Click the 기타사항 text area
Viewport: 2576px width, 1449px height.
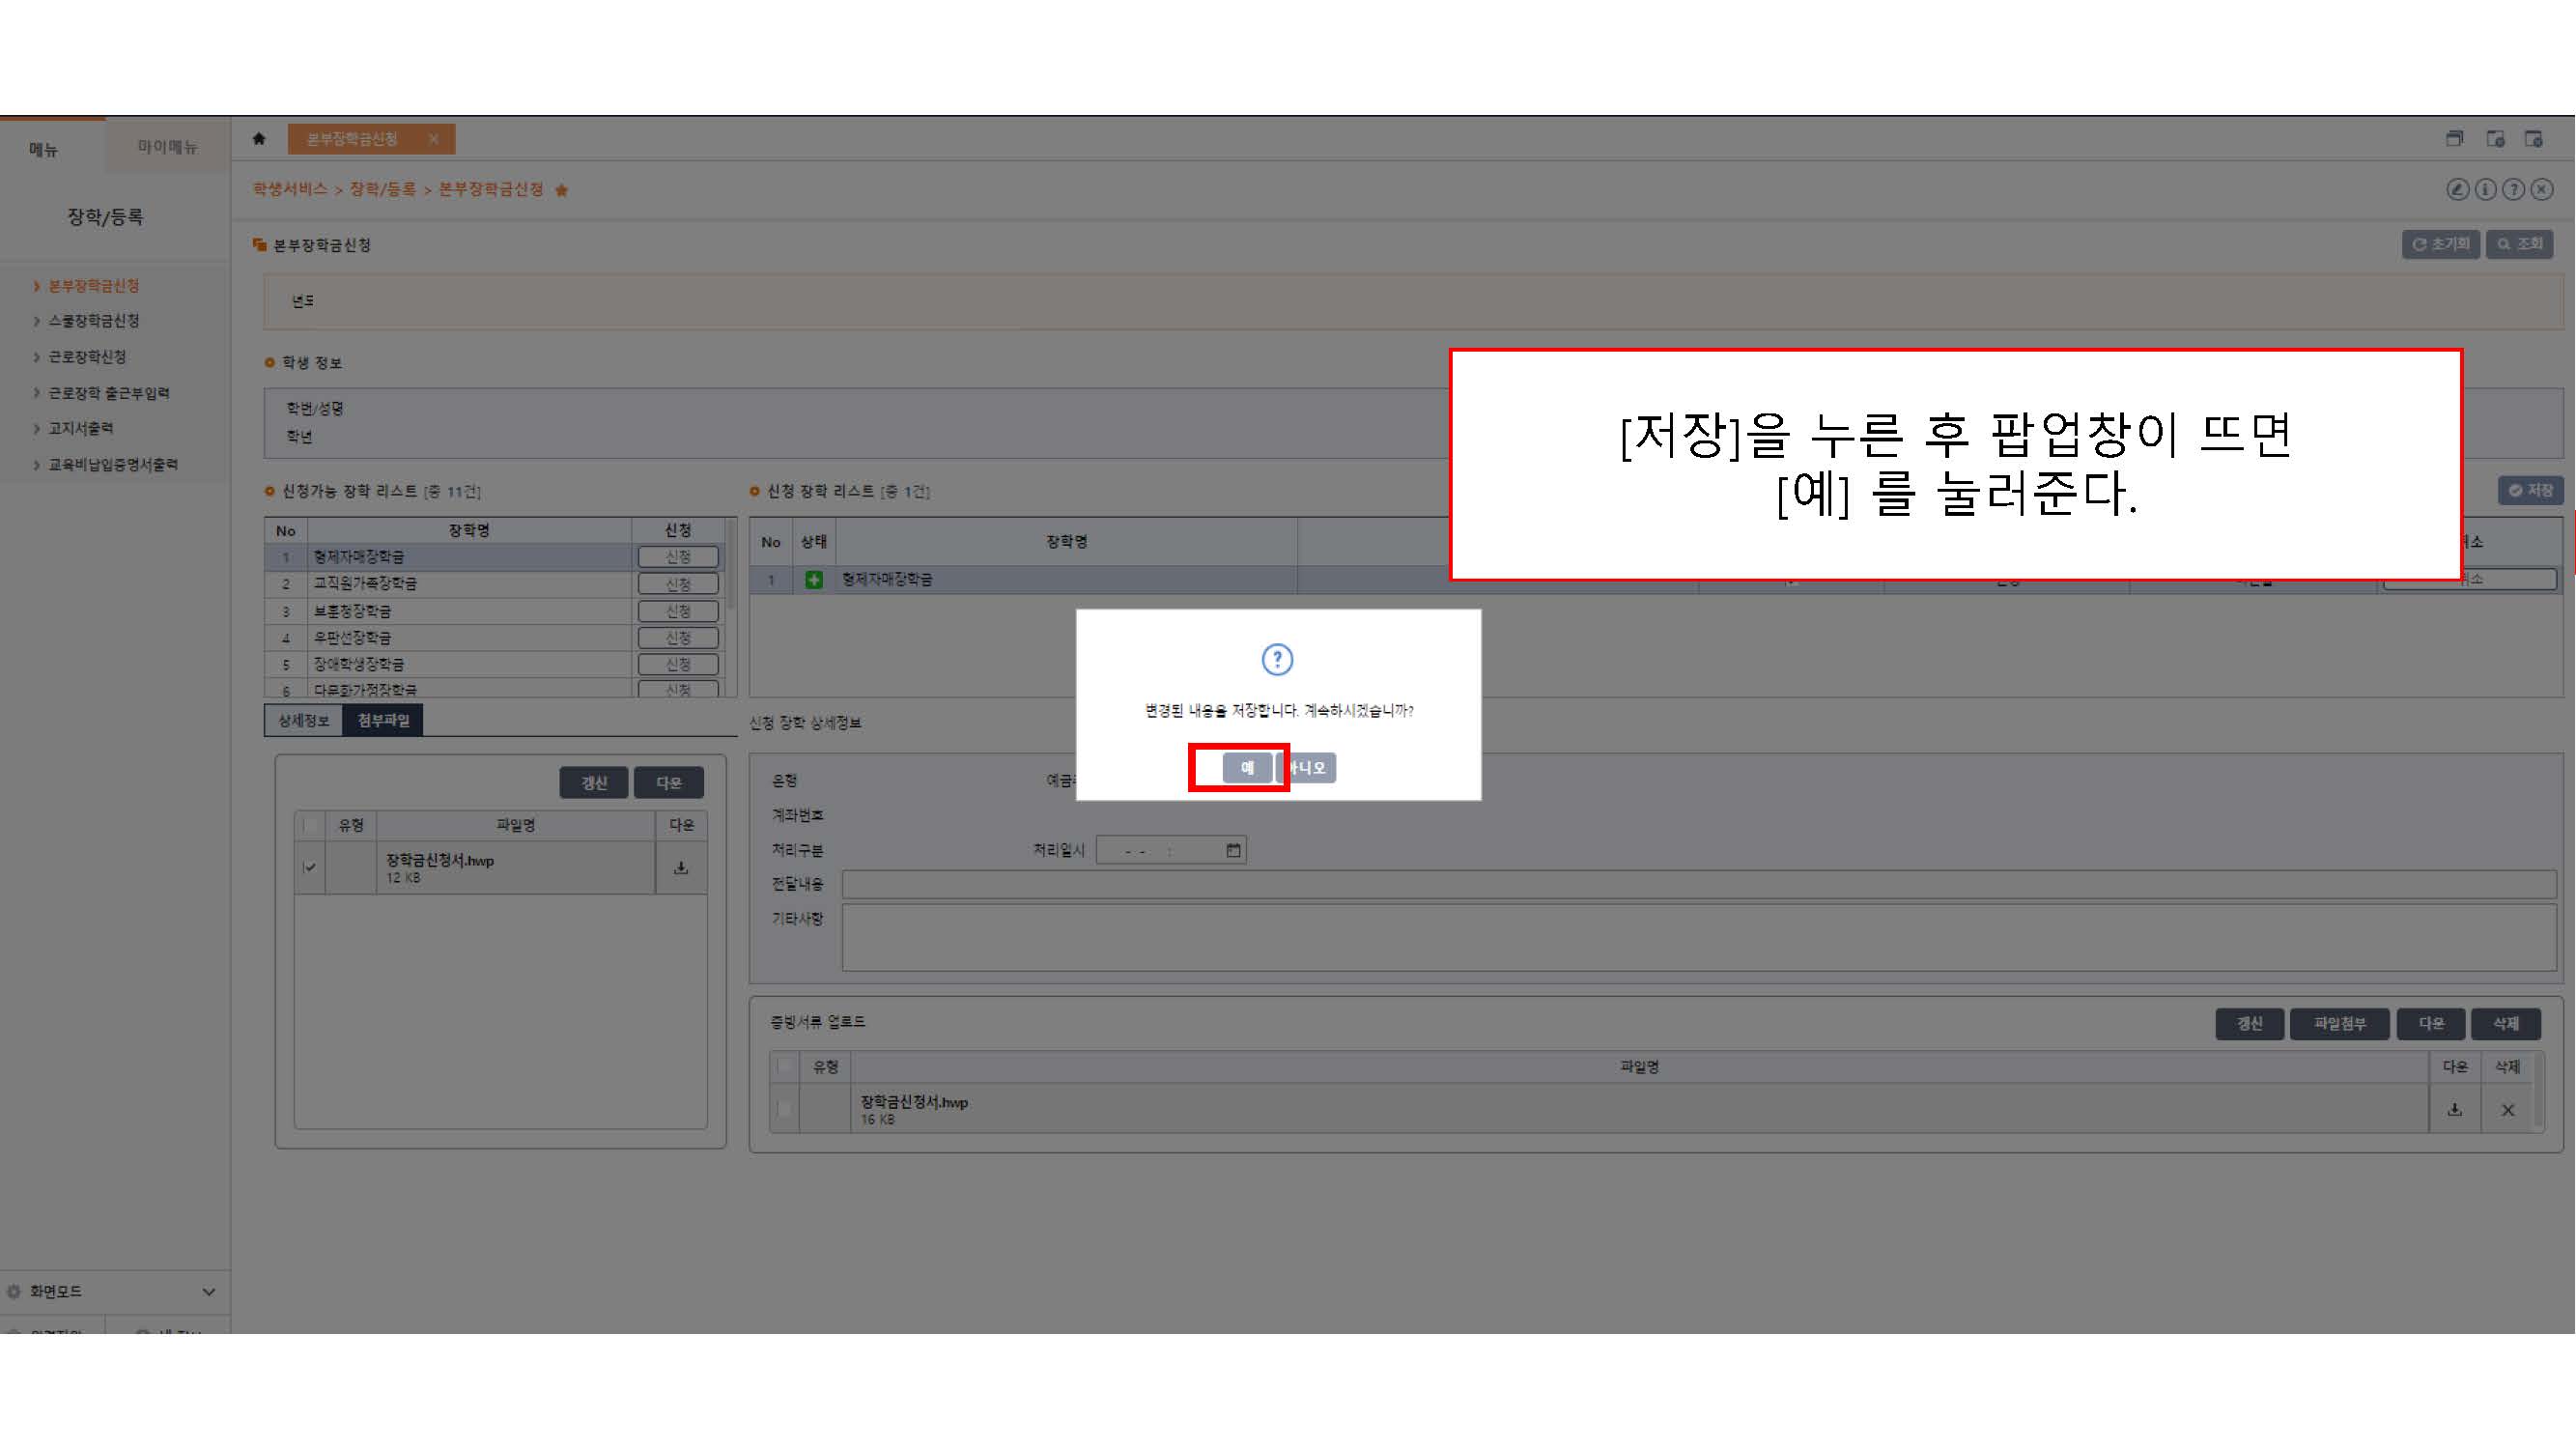tap(1699, 937)
